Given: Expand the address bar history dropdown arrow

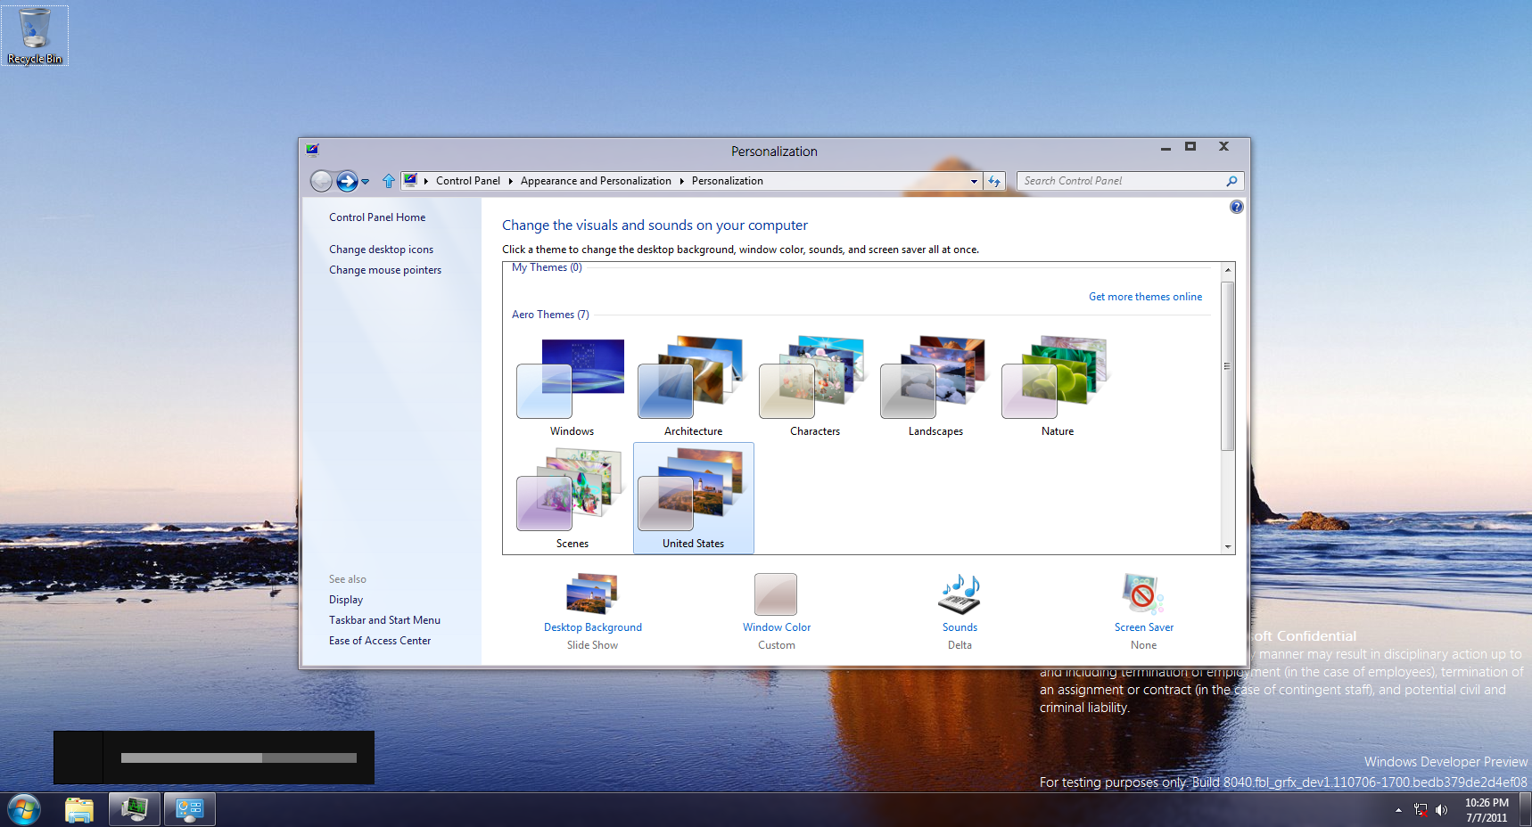Looking at the screenshot, I should pyautogui.click(x=974, y=181).
